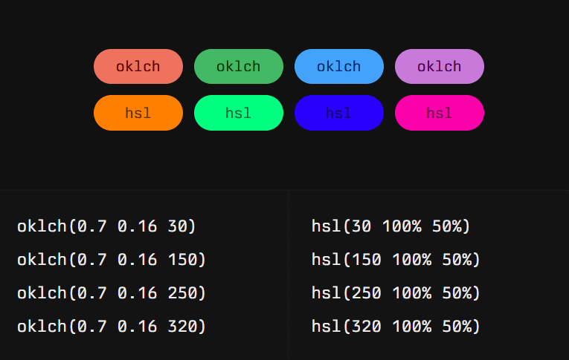This screenshot has height=360, width=569.
Task: Click the hsl(250 100% 50%) code line
Action: pos(396,292)
